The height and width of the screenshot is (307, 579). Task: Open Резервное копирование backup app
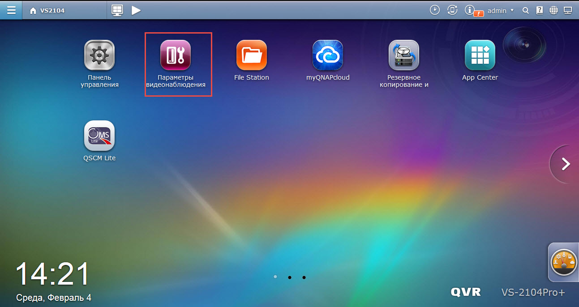click(x=404, y=64)
